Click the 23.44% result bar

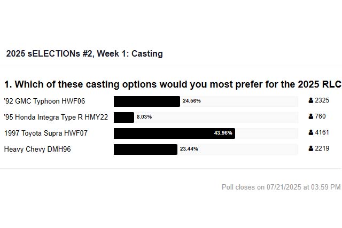[x=145, y=150]
